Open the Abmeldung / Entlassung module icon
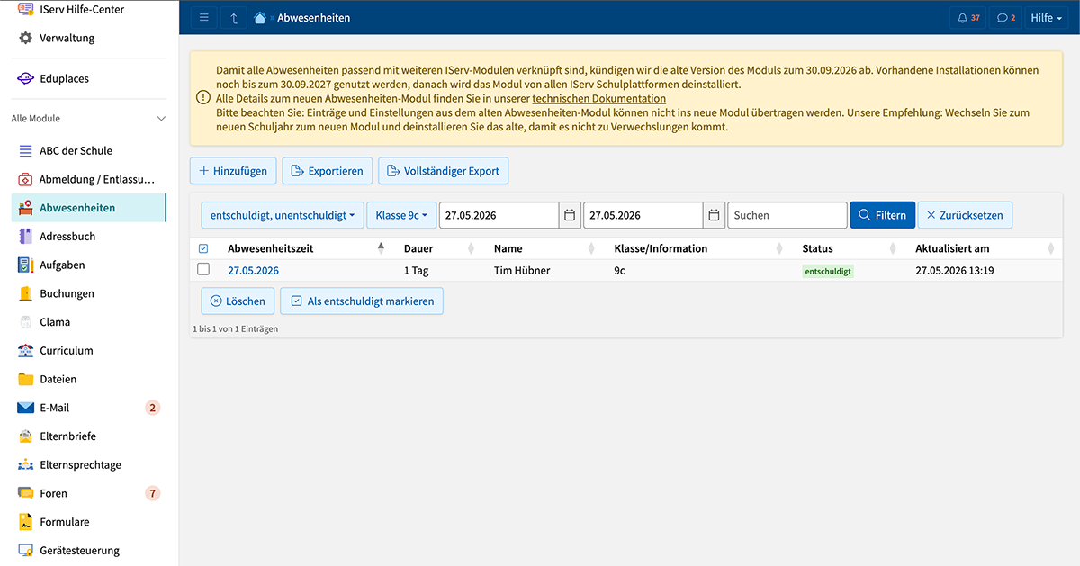 [25, 179]
